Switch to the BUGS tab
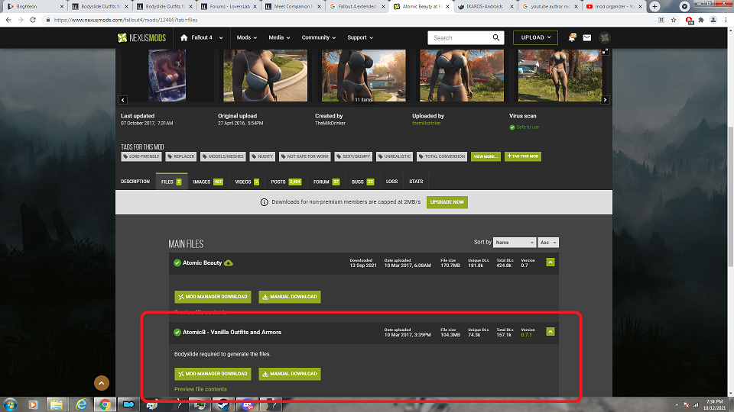The height and width of the screenshot is (412, 734). click(x=362, y=182)
